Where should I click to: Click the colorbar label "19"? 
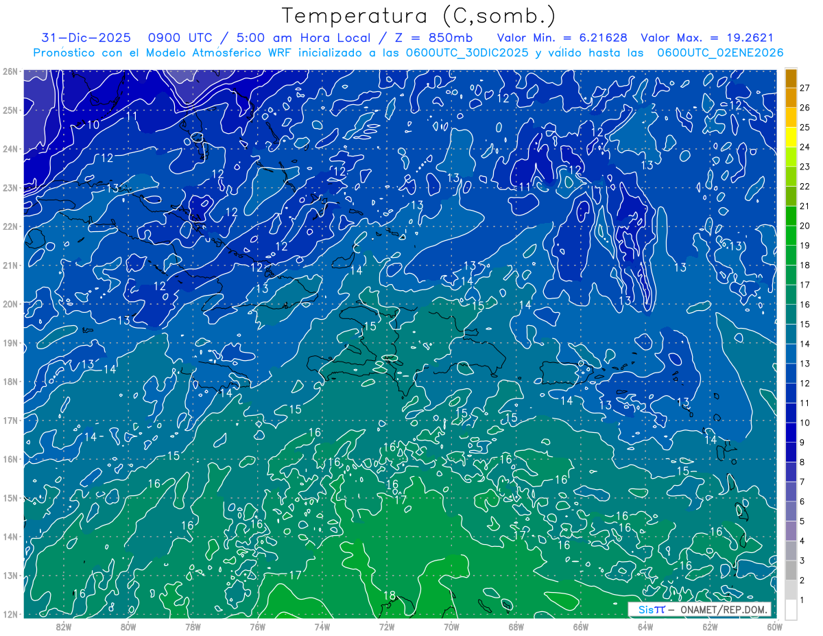tap(805, 246)
